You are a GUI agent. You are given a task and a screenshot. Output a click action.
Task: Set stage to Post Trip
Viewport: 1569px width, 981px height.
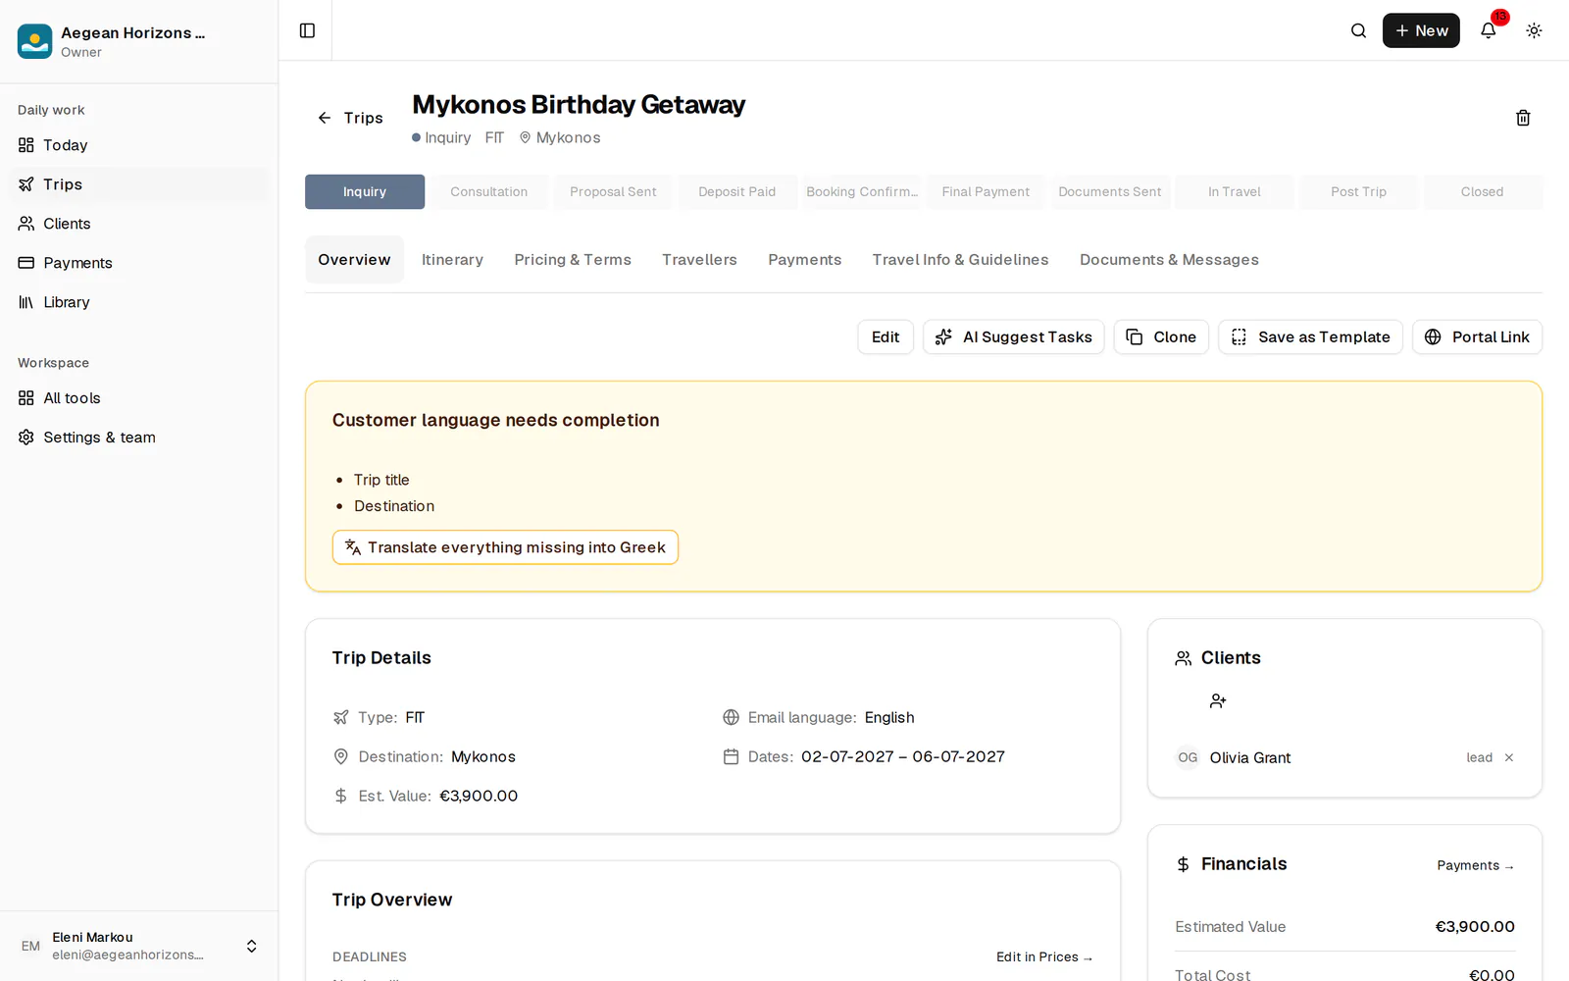[x=1358, y=192]
